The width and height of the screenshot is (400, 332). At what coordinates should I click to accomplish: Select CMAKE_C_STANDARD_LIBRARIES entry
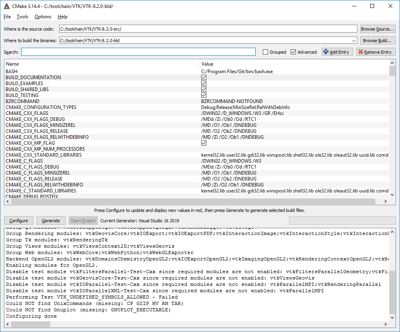(41, 190)
